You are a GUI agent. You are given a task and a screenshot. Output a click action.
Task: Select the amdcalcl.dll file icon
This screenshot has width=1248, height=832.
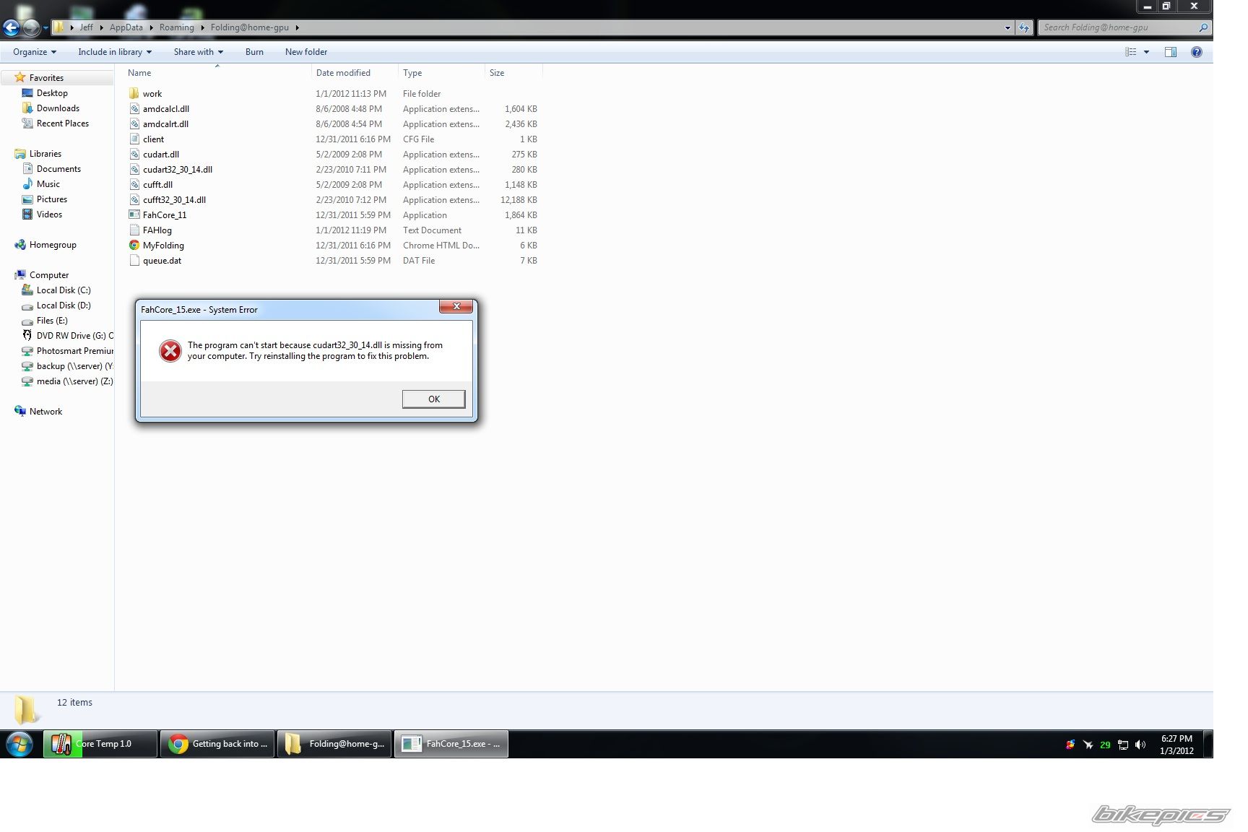(134, 109)
